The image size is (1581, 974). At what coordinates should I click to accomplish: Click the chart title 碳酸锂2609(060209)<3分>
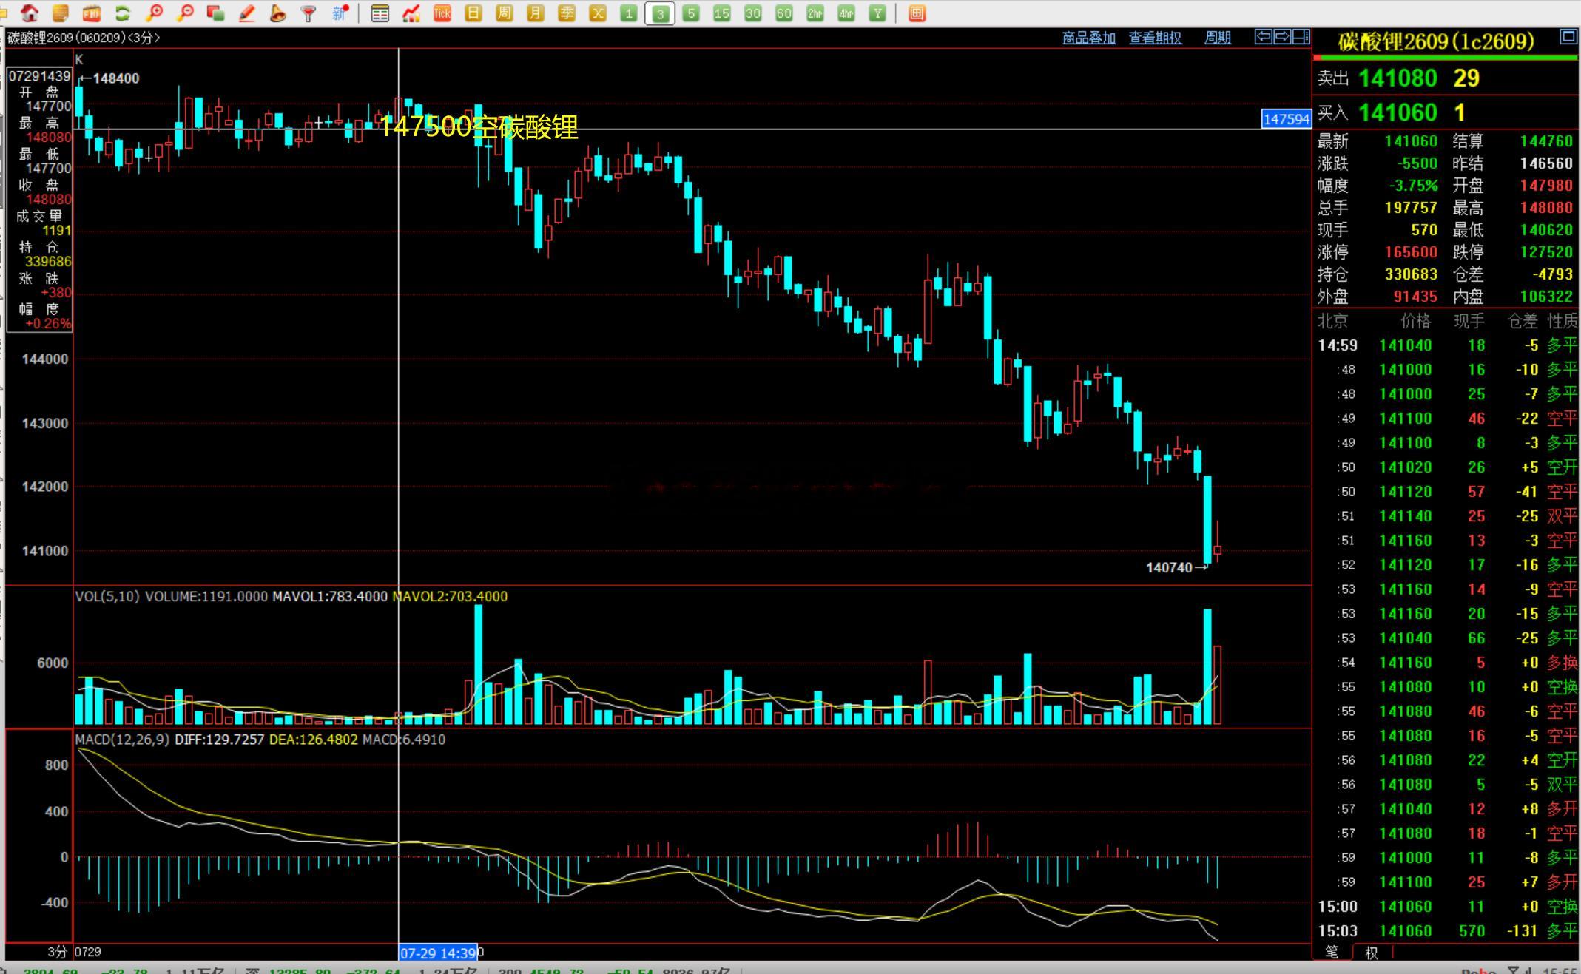[x=84, y=38]
